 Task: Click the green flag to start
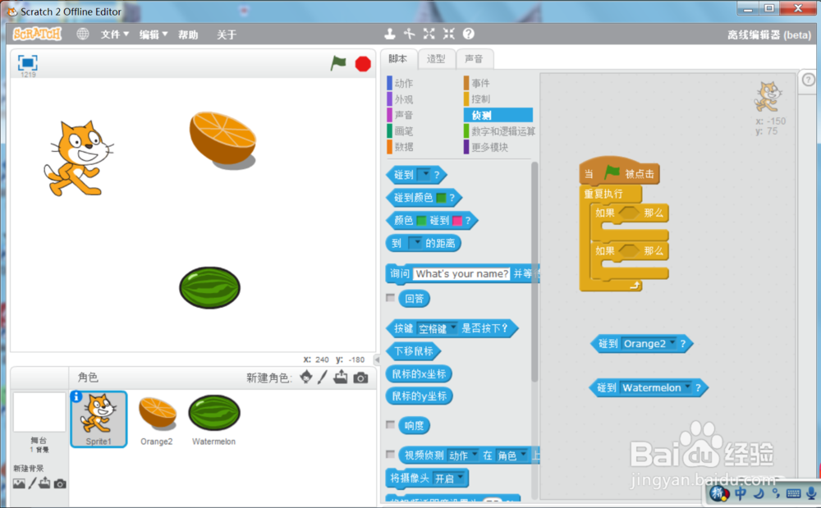point(338,63)
